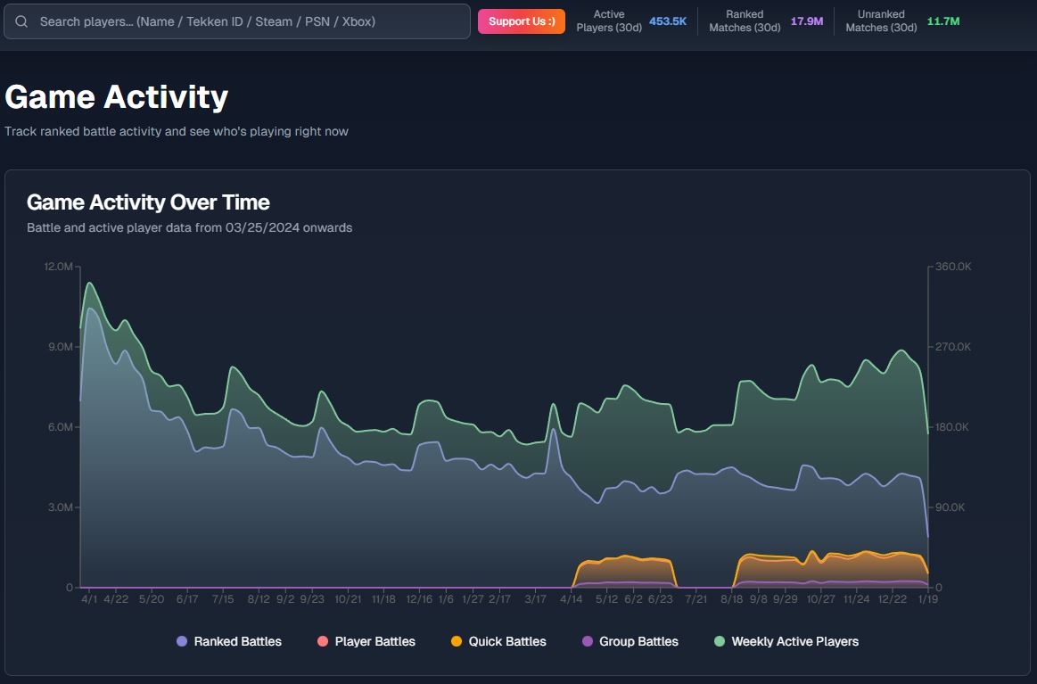Hide the Group Battles legend series

638,641
